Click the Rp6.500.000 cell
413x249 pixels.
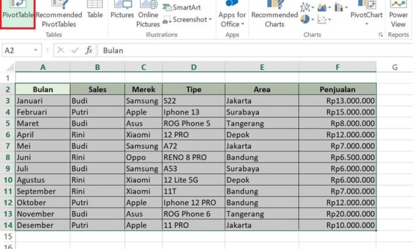[x=338, y=157]
